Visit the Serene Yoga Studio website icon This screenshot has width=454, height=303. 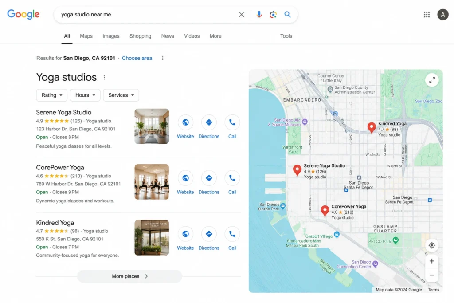point(185,122)
